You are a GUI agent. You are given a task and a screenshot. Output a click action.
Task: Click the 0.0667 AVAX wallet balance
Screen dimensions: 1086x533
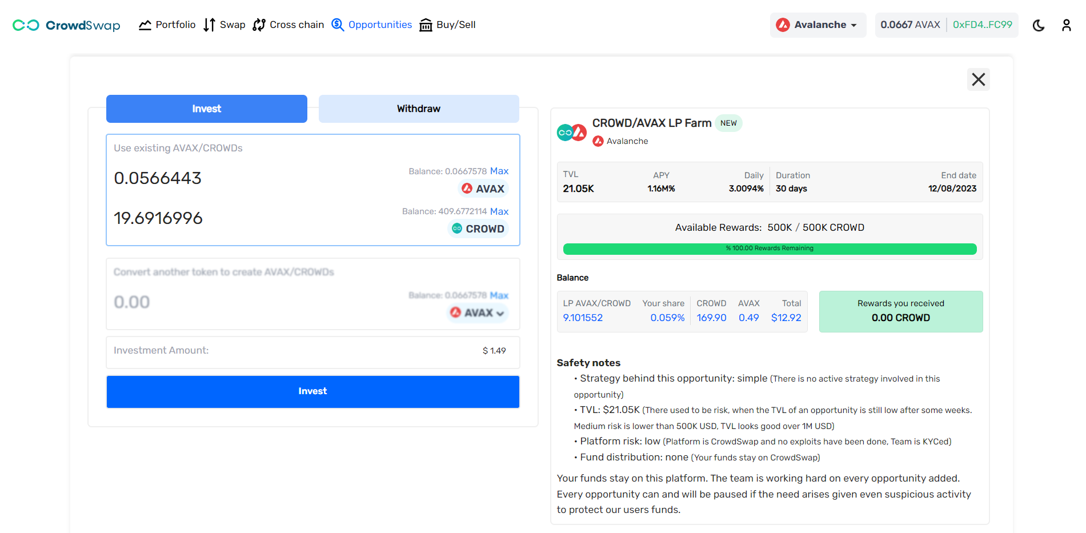tap(910, 25)
